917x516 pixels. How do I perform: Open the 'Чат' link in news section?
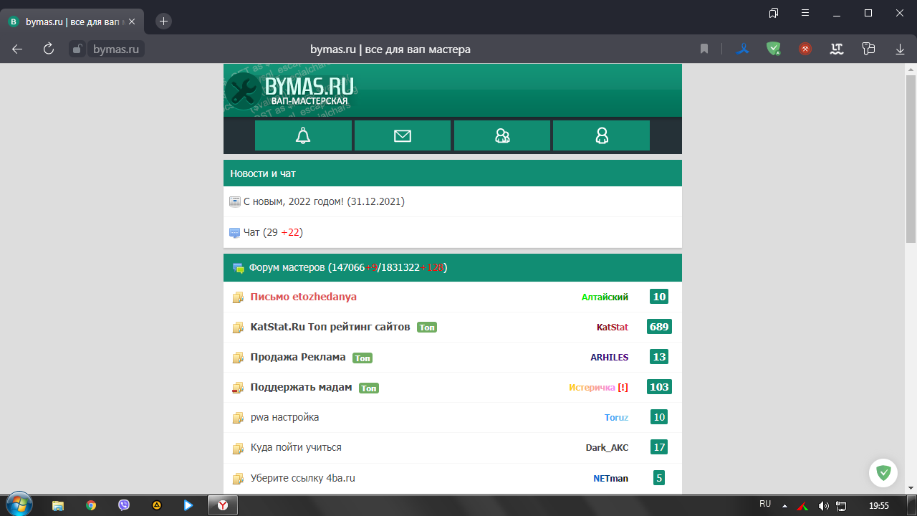(251, 232)
